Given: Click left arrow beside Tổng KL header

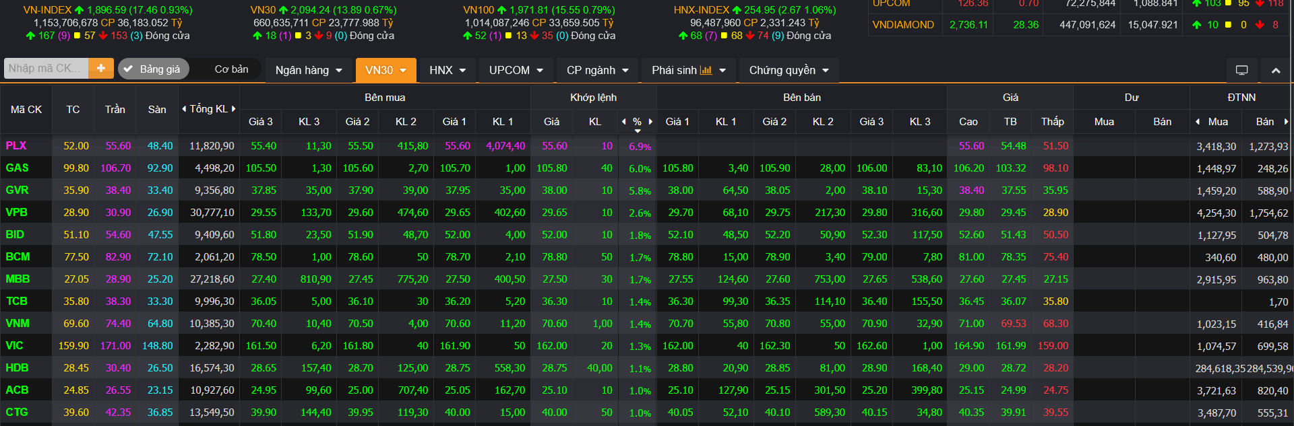Looking at the screenshot, I should [x=184, y=109].
